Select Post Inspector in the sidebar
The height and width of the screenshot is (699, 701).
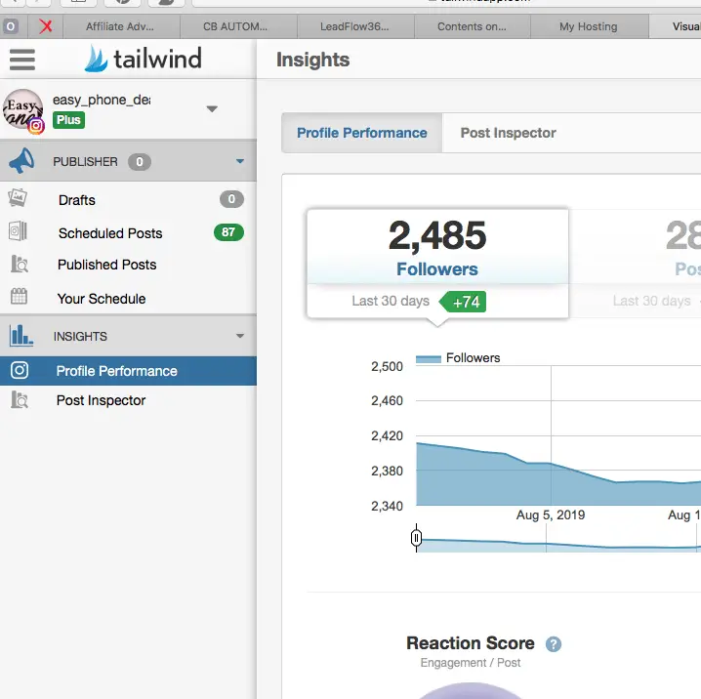tap(101, 400)
